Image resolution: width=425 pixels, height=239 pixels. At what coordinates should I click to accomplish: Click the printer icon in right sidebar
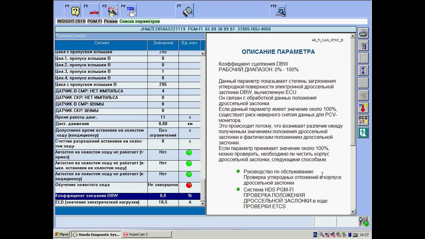click(x=363, y=33)
